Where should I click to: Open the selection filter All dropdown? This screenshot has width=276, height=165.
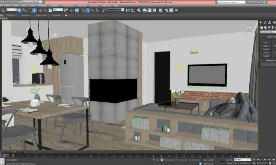pos(12,9)
